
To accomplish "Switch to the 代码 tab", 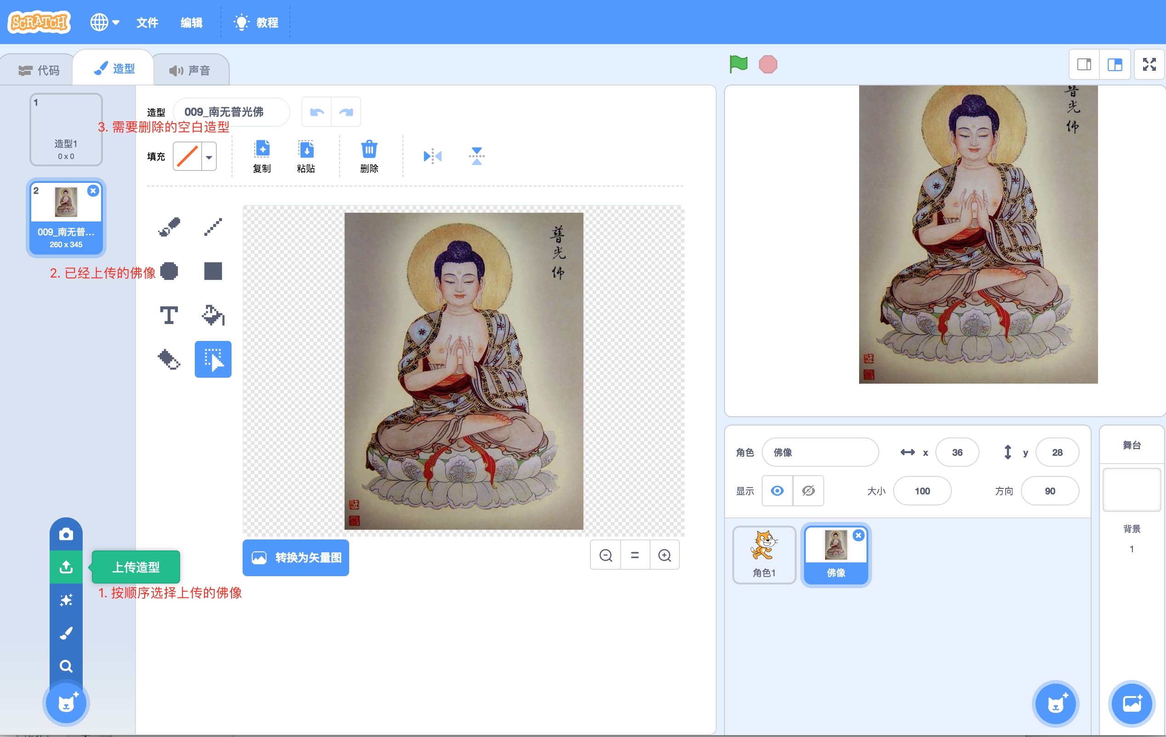I will click(39, 71).
